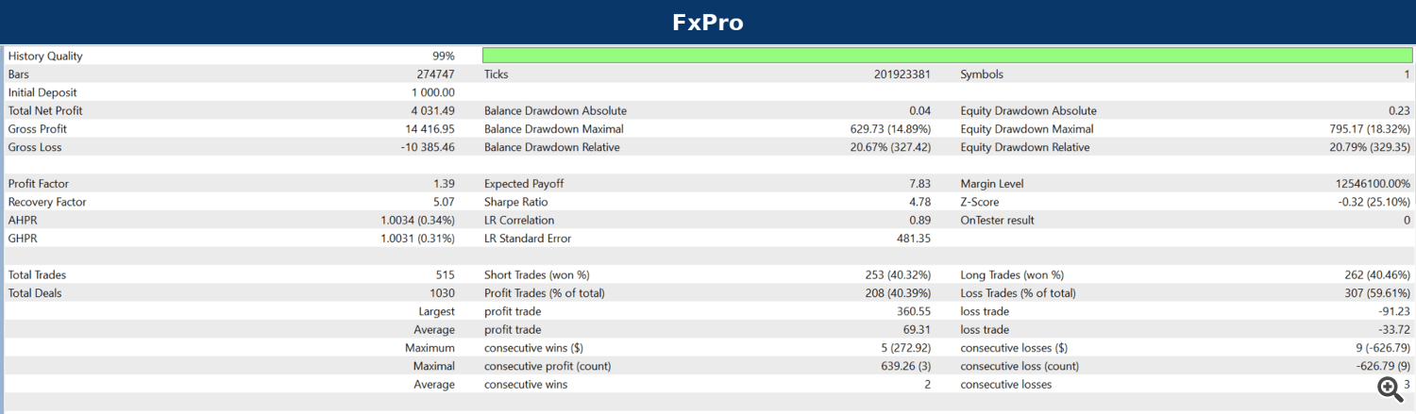Click consecutive wins ($) value 5 (272.92)

[903, 348]
